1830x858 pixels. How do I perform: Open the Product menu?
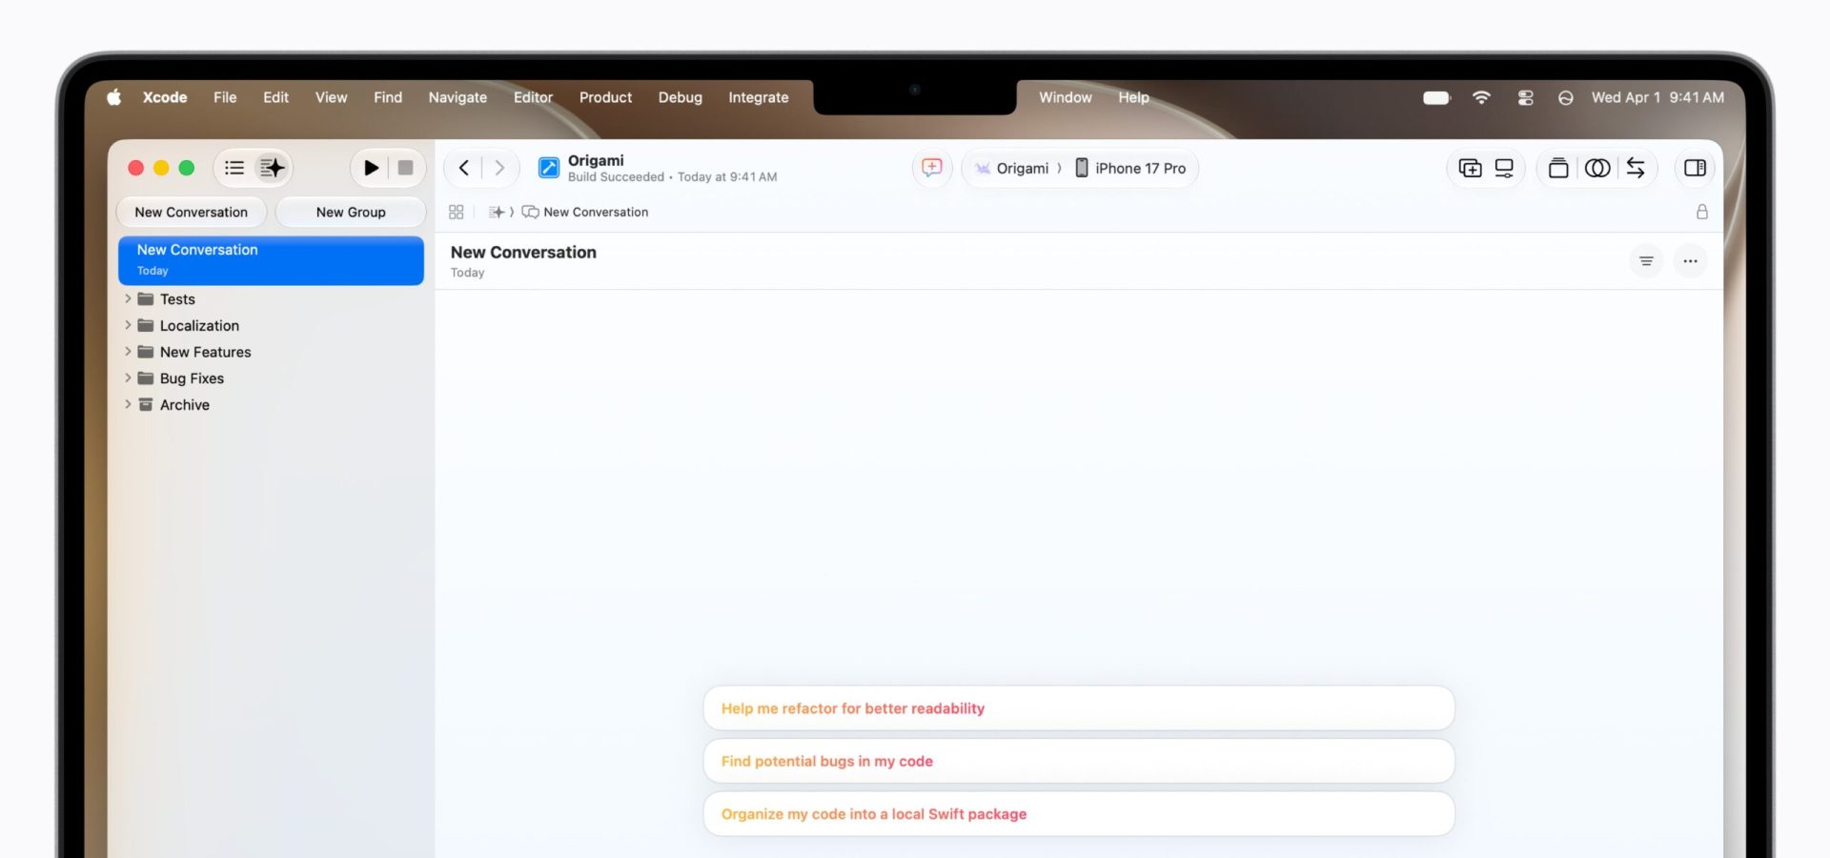tap(605, 97)
